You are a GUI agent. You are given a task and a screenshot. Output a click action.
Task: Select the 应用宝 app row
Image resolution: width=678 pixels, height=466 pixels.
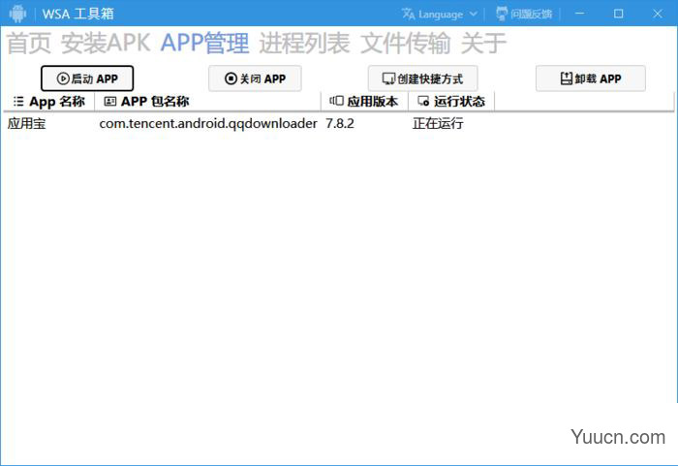pyautogui.click(x=339, y=124)
